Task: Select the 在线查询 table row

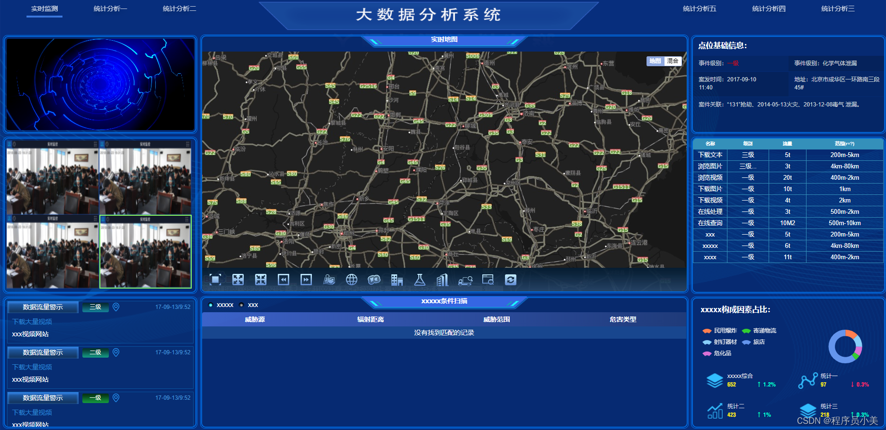Action: [788, 223]
